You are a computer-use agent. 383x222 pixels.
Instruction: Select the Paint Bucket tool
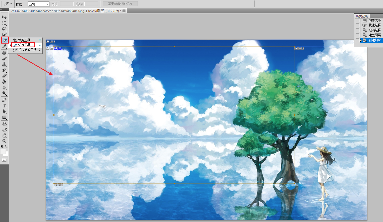click(x=4, y=82)
